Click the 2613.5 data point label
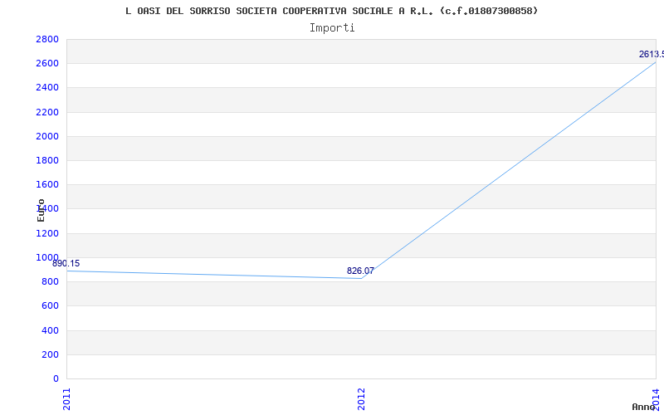664x415 pixels. pos(652,54)
